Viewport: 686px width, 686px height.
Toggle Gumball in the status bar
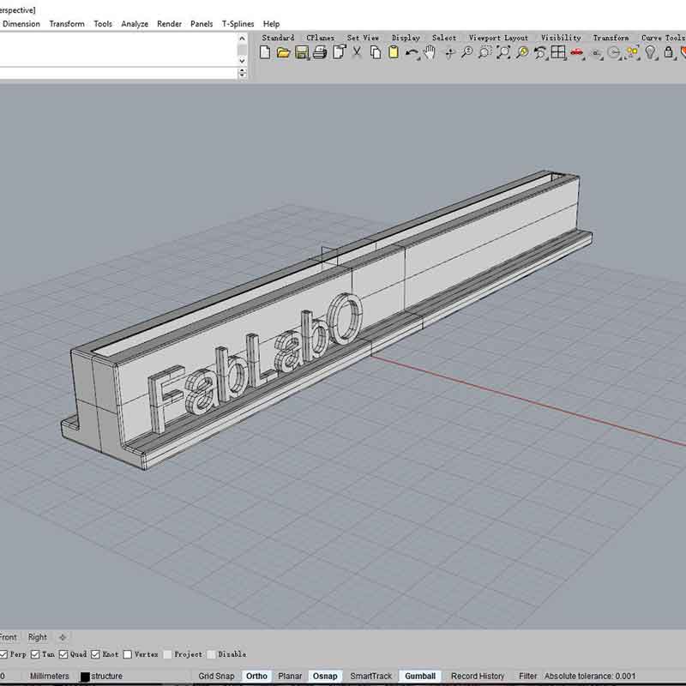(x=420, y=676)
